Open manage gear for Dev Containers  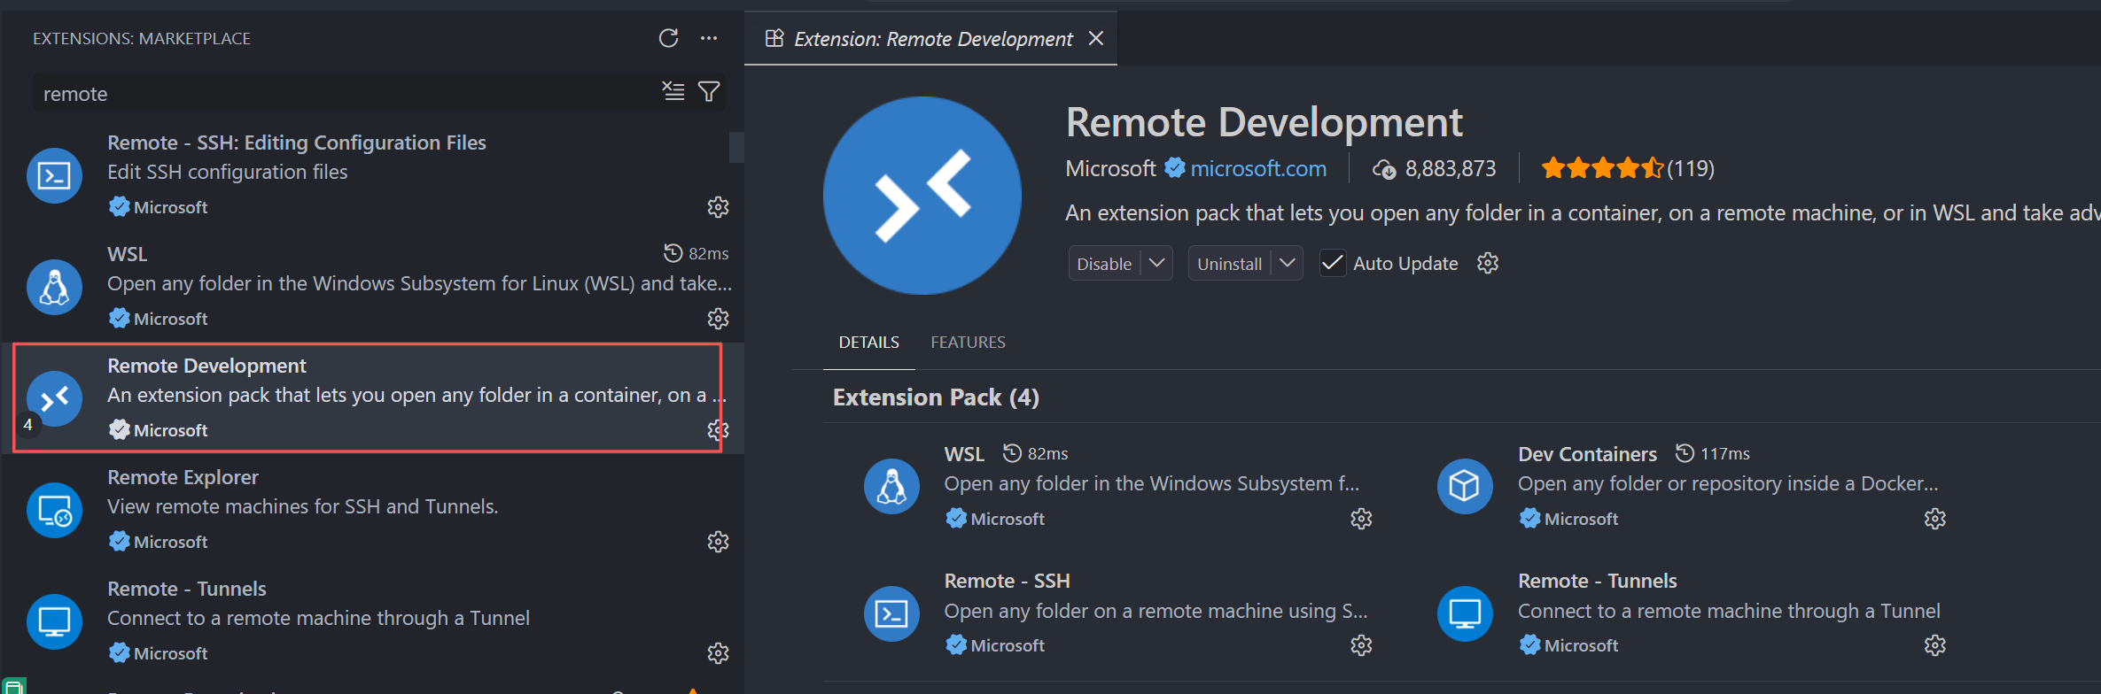(x=1935, y=519)
